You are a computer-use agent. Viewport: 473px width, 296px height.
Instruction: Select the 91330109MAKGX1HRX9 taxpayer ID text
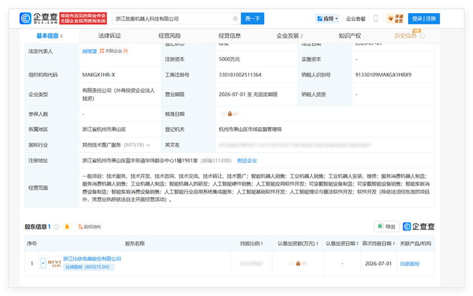[383, 75]
